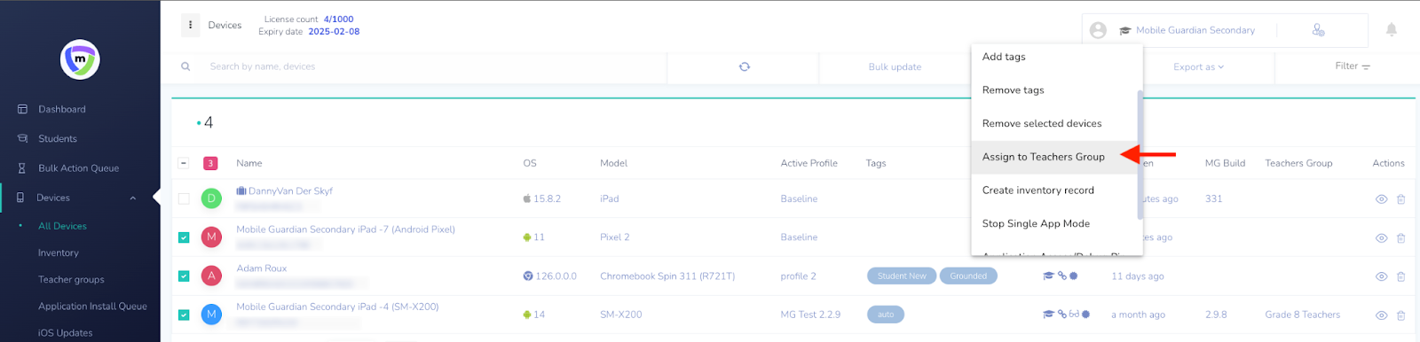Toggle the select-all header checkbox
Viewport: 1420px width, 342px height.
pyautogui.click(x=184, y=163)
